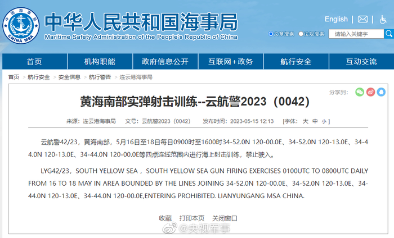
Task: Click the blue search magnifier button
Action: [389, 34]
